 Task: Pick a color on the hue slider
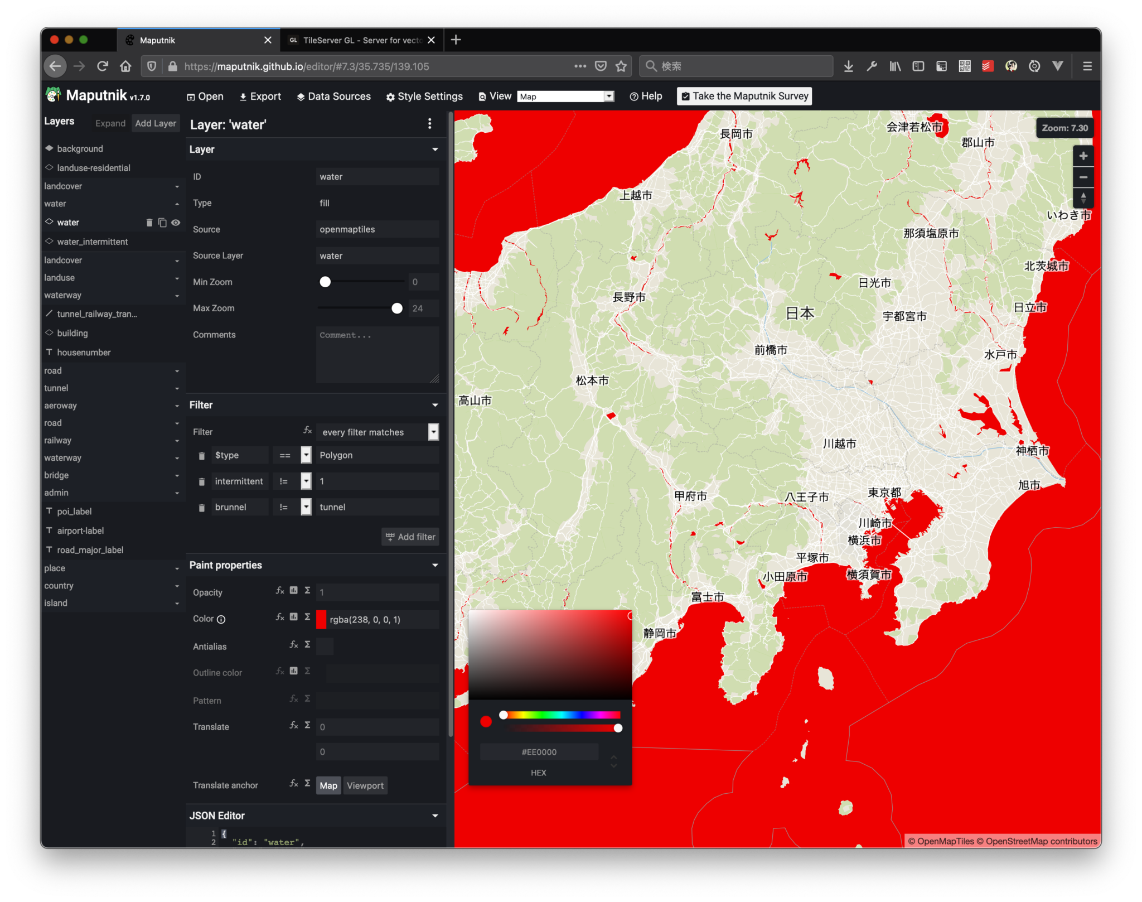[x=558, y=715]
